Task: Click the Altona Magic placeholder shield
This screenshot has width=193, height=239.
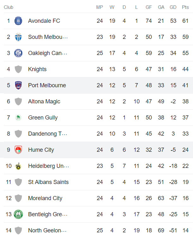Action: click(18, 102)
